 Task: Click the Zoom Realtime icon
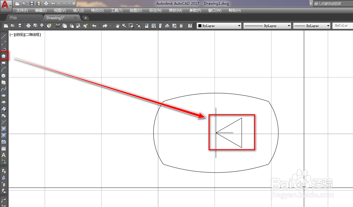point(124,26)
